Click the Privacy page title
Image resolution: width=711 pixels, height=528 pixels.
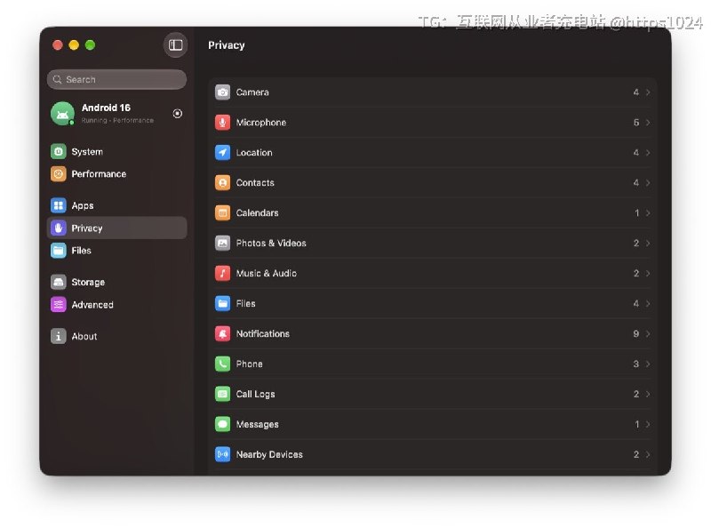[x=227, y=45]
